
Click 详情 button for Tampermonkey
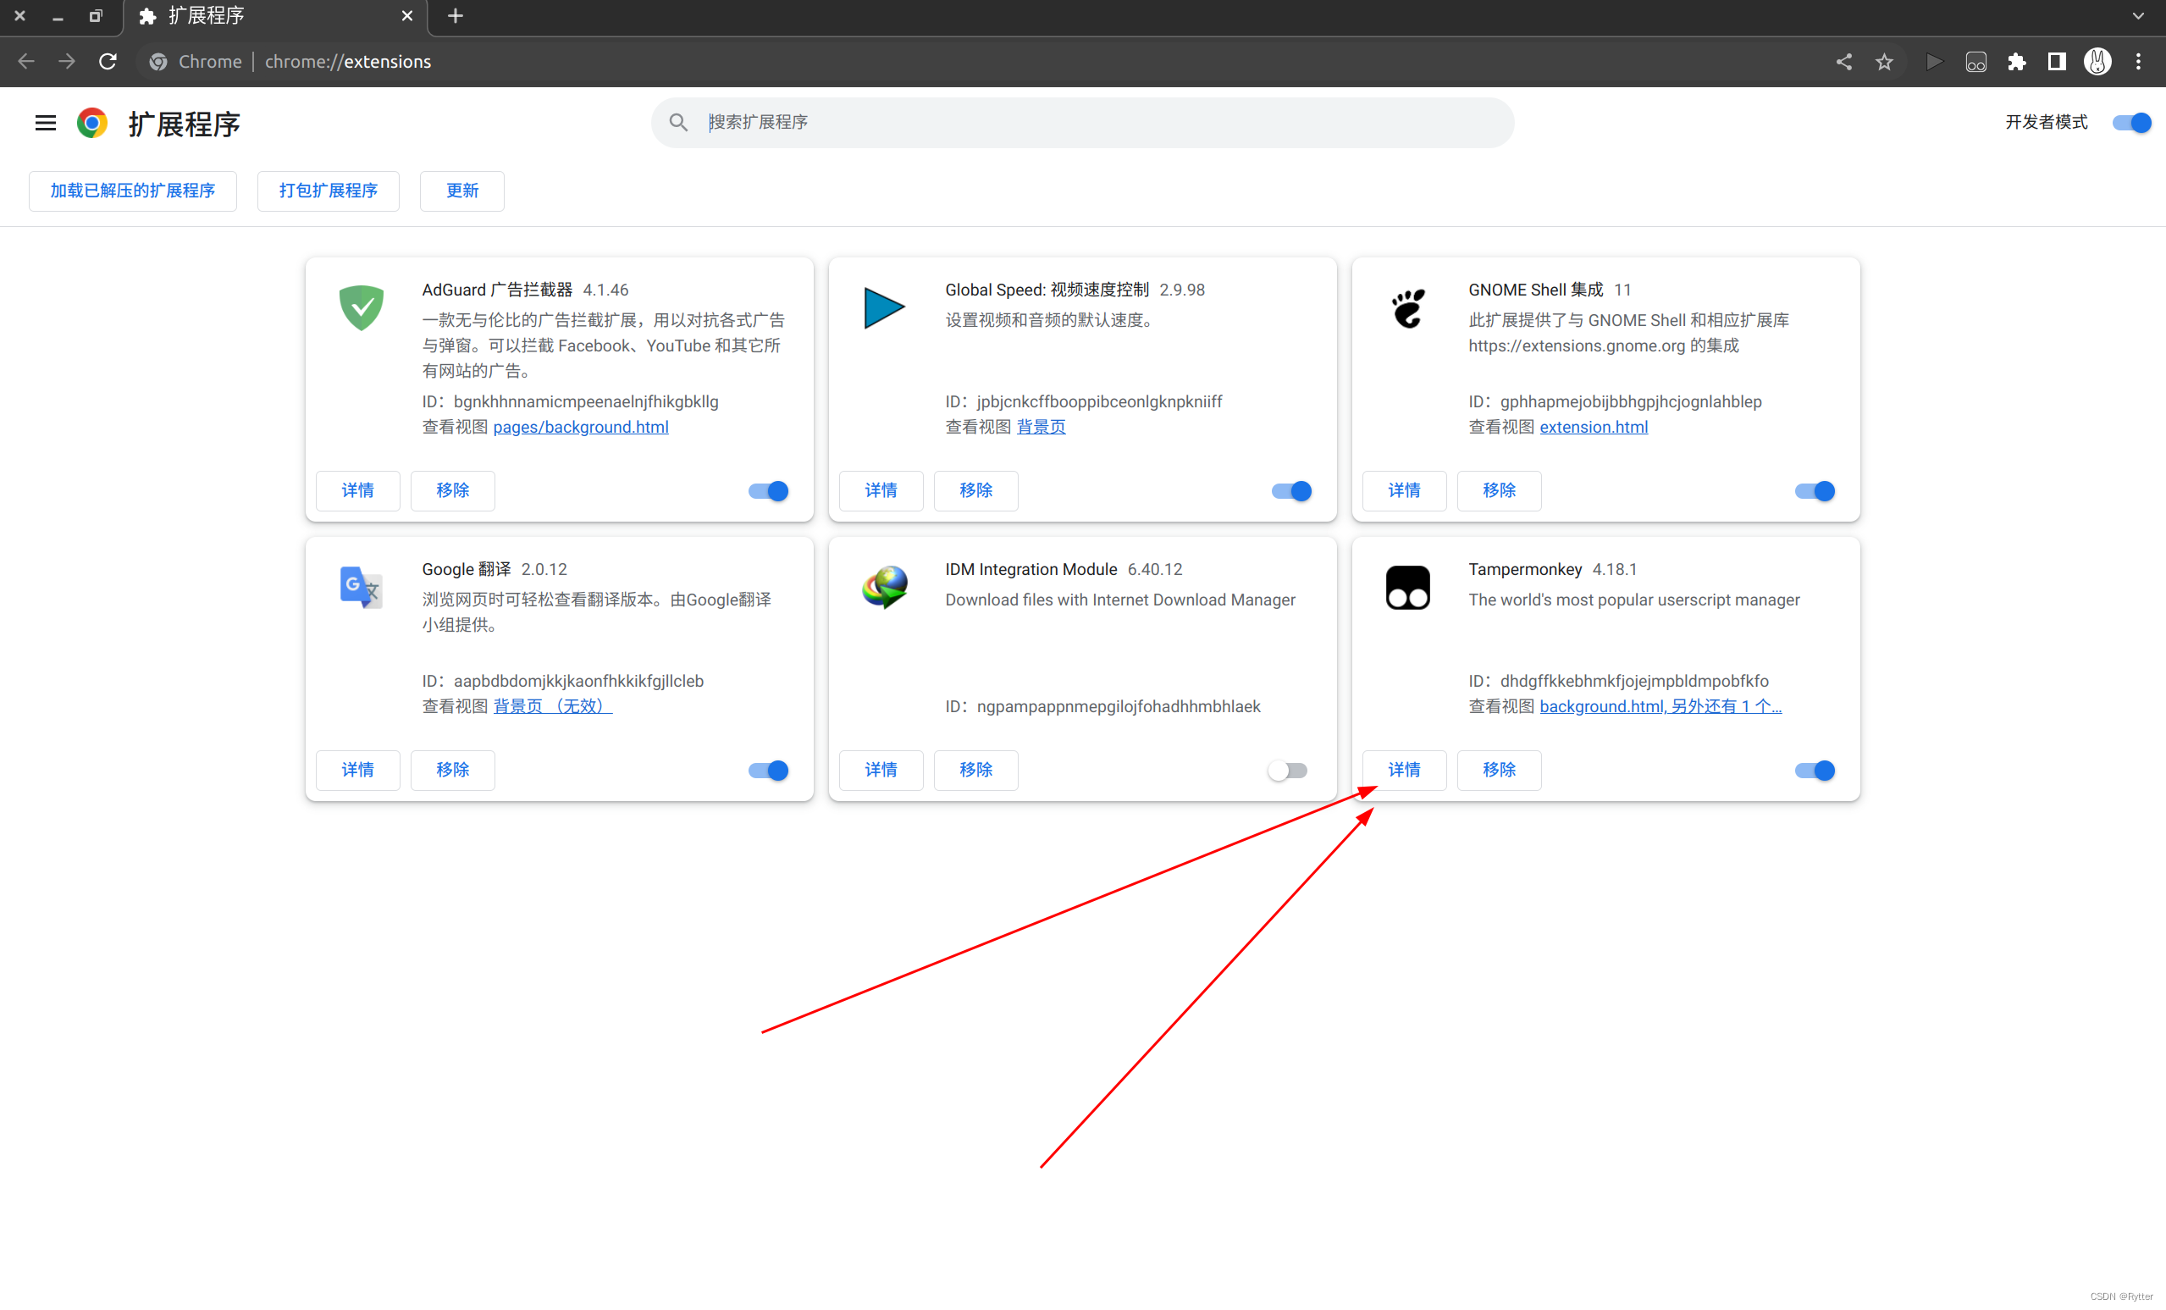click(x=1403, y=769)
